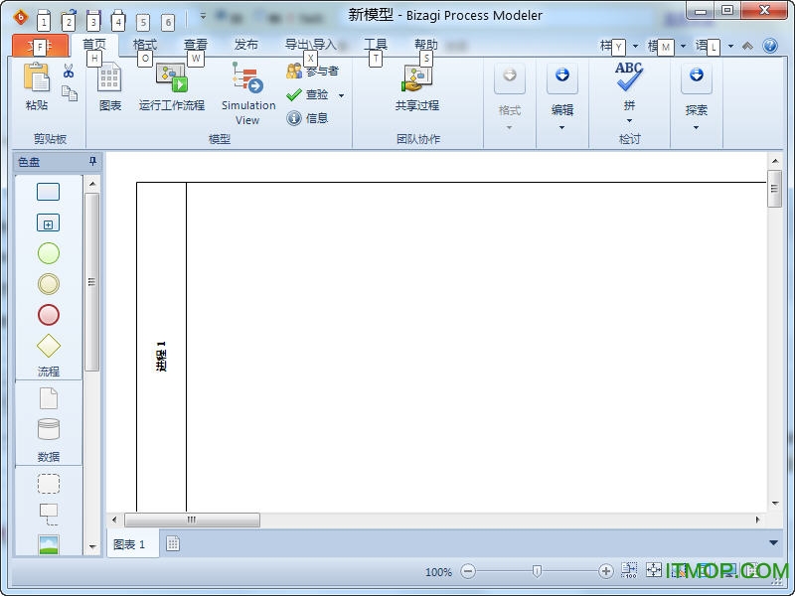This screenshot has width=795, height=596.
Task: Switch to the 工具 (Tools) tab
Action: 376,45
